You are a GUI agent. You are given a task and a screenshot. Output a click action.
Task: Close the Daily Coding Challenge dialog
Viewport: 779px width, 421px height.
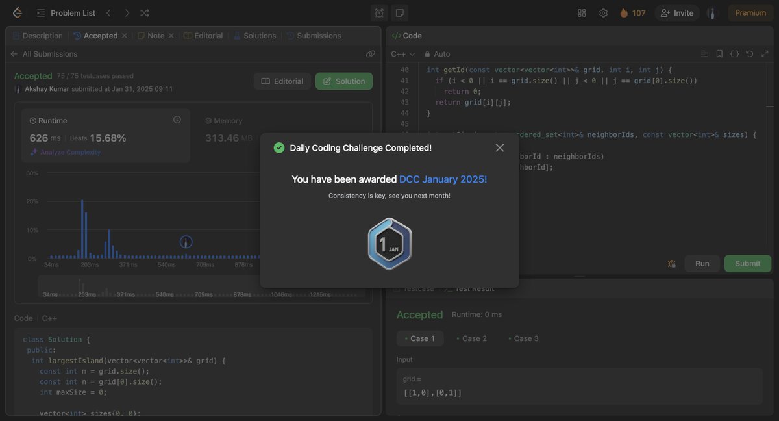[x=500, y=148]
